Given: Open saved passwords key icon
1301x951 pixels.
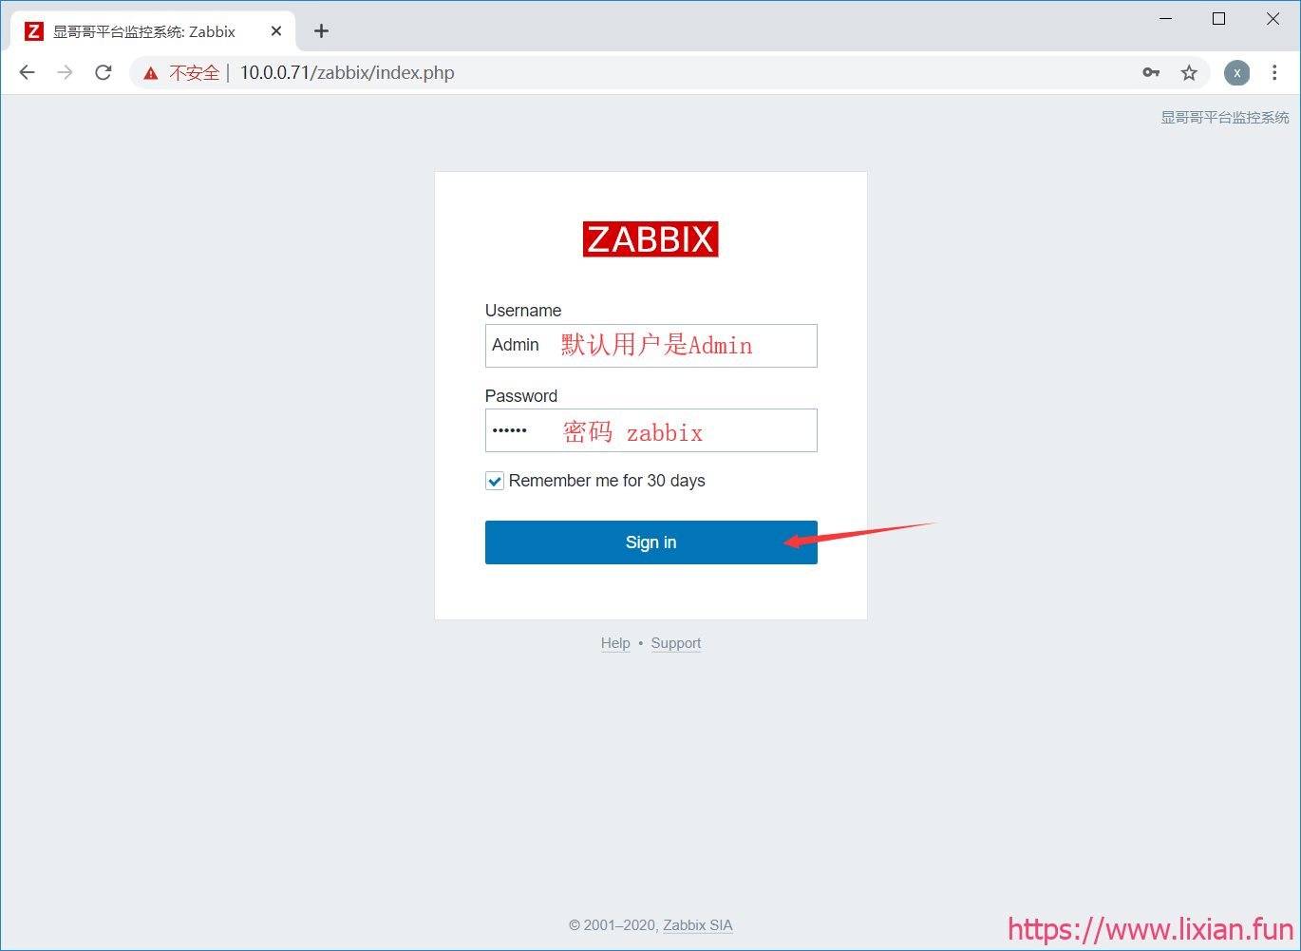Looking at the screenshot, I should [x=1151, y=72].
